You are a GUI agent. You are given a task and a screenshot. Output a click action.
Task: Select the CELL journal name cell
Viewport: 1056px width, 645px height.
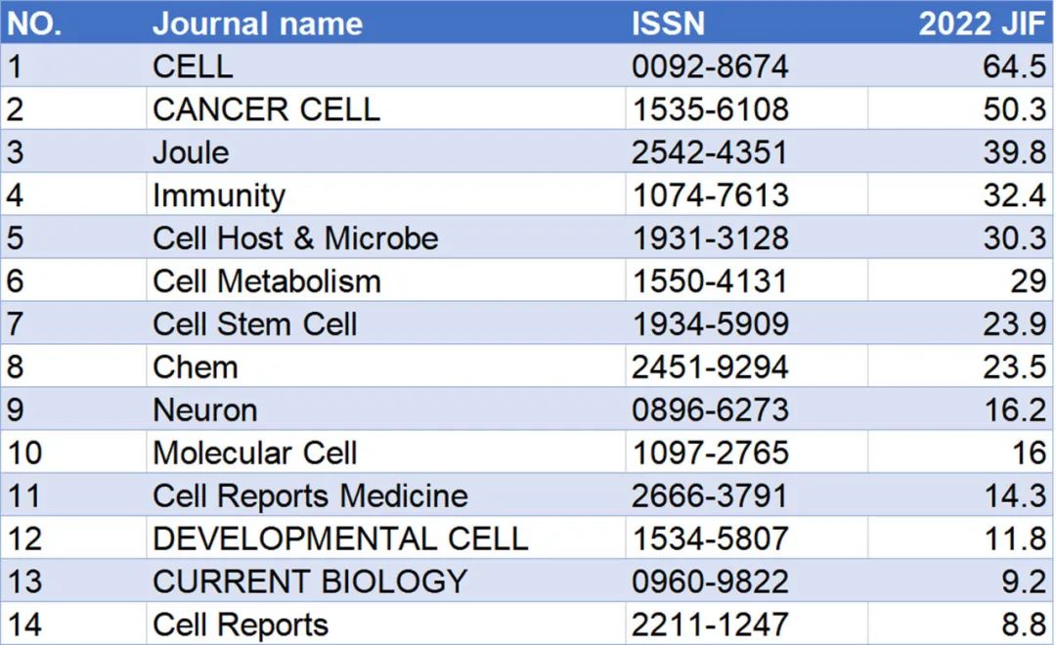point(385,65)
